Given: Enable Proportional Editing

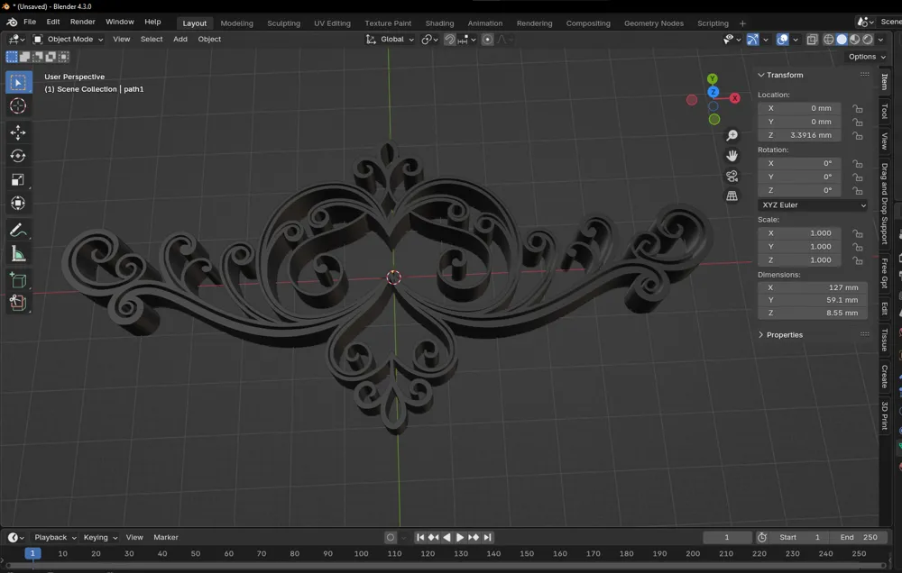Looking at the screenshot, I should [487, 39].
